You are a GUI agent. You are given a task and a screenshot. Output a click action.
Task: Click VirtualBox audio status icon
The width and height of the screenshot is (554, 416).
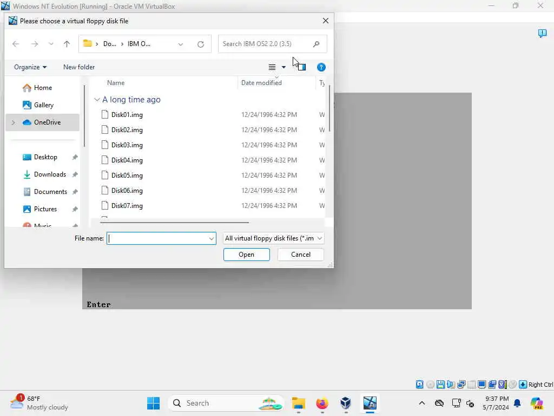pyautogui.click(x=451, y=384)
